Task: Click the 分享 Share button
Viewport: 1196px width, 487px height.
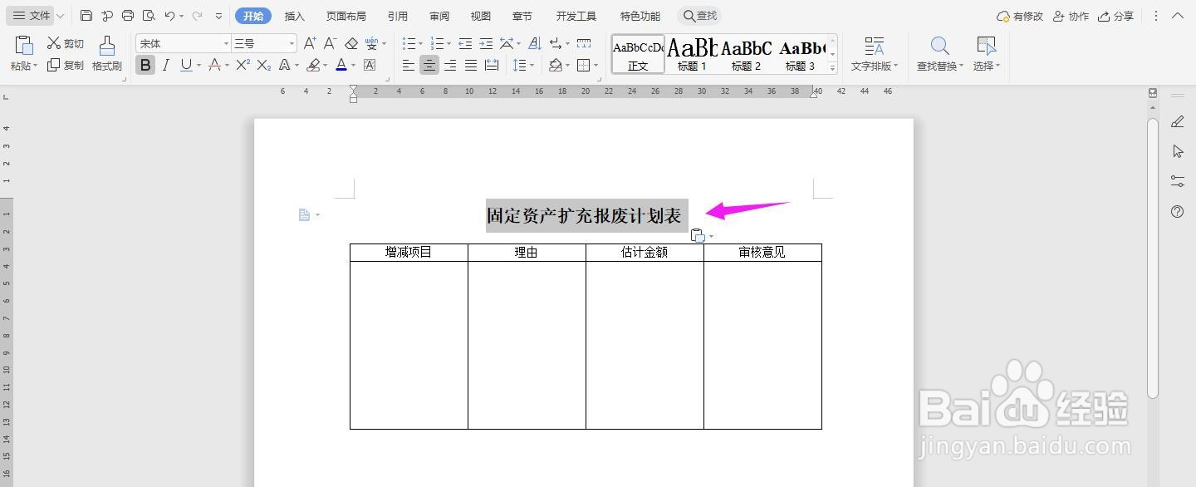Action: click(1115, 16)
